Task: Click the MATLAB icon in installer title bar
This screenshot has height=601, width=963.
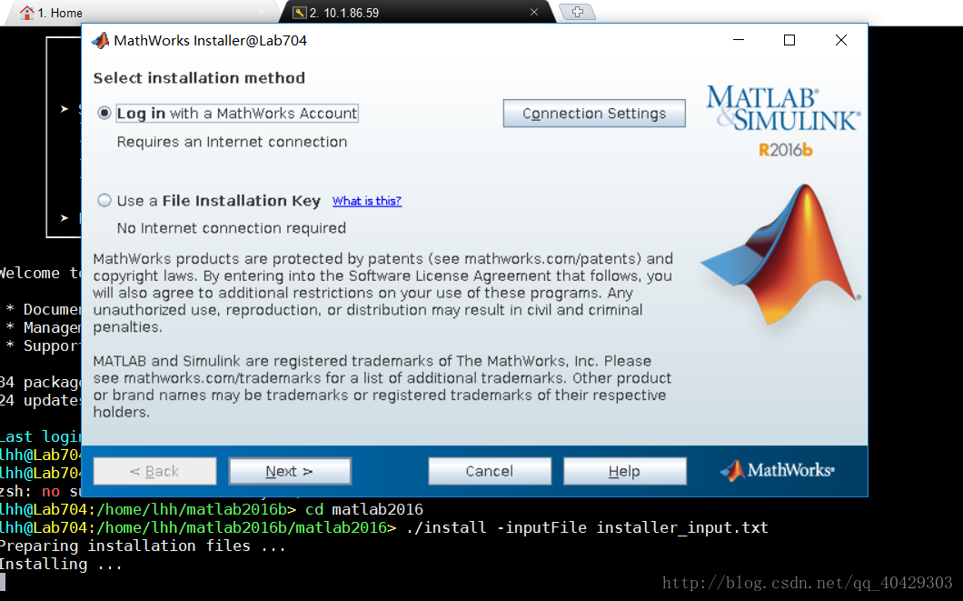Action: 100,41
